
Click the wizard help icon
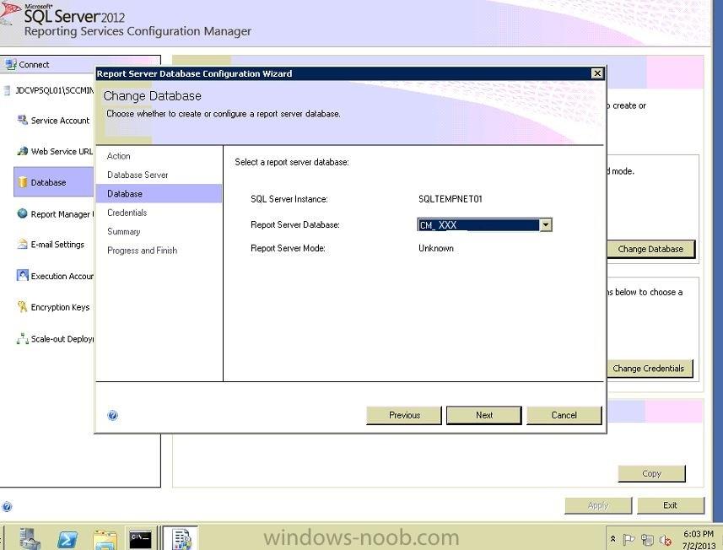click(x=112, y=416)
